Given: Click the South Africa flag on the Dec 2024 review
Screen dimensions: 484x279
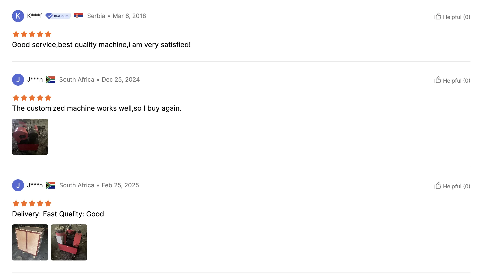Looking at the screenshot, I should point(50,80).
